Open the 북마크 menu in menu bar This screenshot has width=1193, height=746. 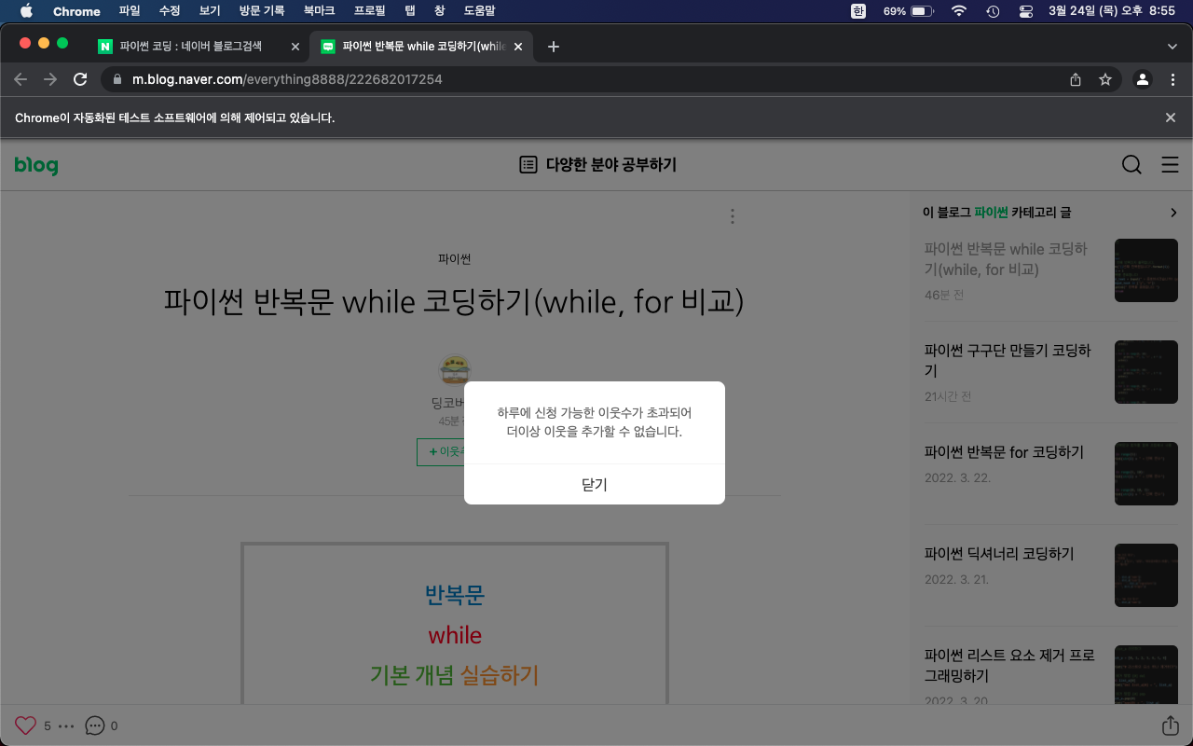tap(319, 11)
